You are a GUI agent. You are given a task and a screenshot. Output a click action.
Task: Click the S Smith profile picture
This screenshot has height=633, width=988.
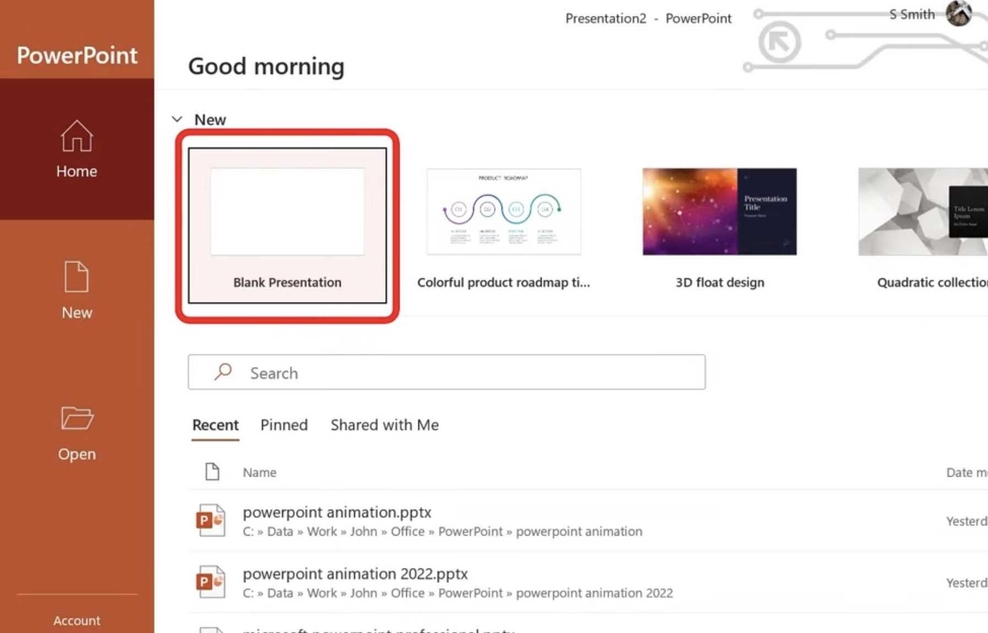pos(959,13)
